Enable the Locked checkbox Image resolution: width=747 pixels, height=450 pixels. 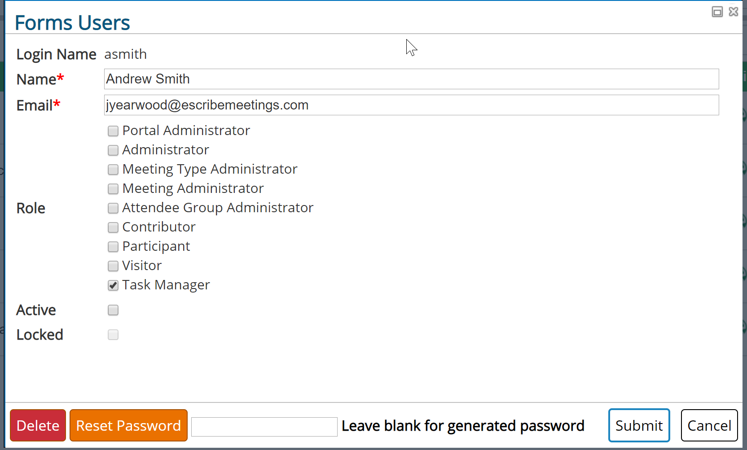coord(113,335)
